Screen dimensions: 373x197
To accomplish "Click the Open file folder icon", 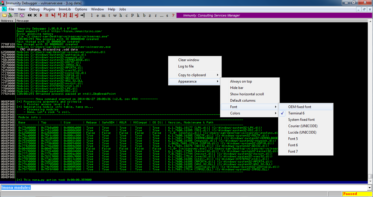I will click(x=4, y=15).
